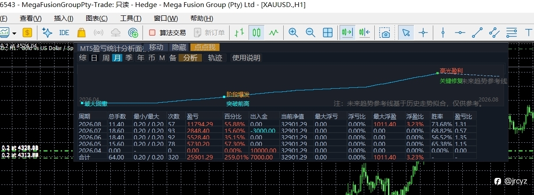534x195 pixels.
Task: Select the arrow cursor tool
Action: pyautogui.click(x=406, y=32)
